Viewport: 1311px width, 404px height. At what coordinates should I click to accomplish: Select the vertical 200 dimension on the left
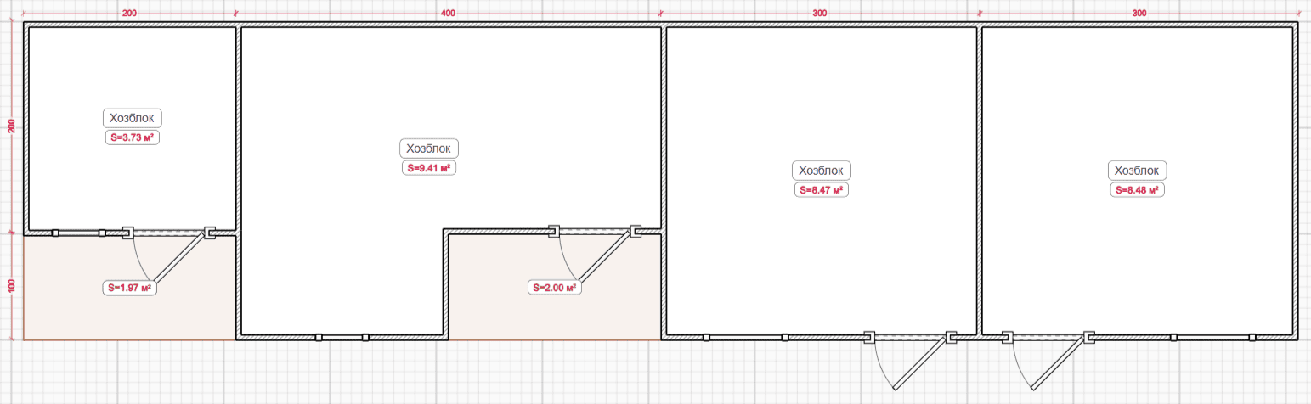pos(12,127)
